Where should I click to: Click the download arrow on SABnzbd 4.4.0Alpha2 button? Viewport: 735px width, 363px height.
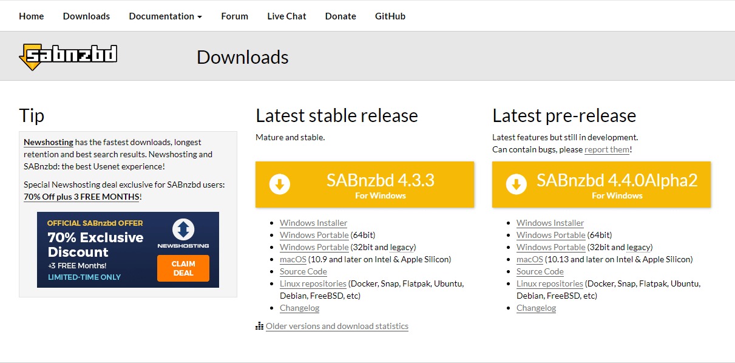click(516, 184)
